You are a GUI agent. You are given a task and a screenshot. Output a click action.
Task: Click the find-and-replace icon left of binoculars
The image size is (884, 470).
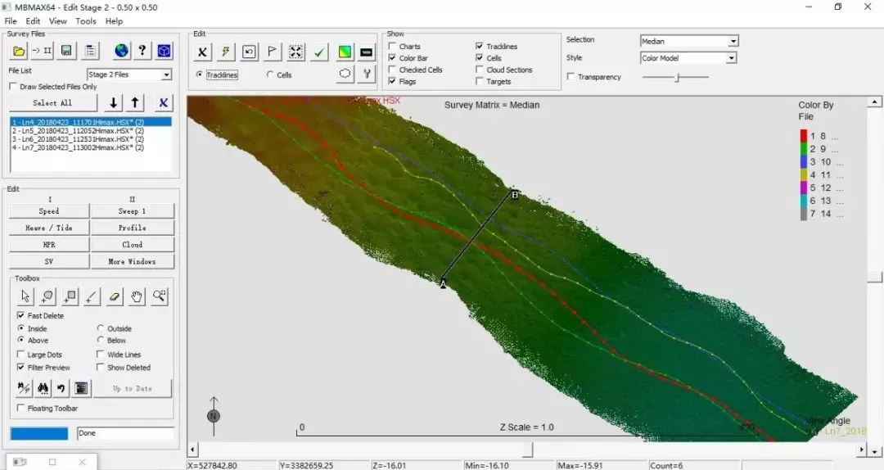click(x=25, y=388)
